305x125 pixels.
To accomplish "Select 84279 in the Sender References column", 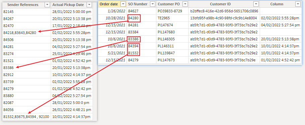I will click(27, 89).
